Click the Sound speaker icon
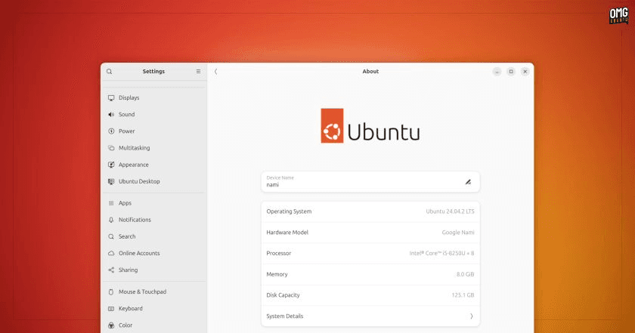Screen dimensions: 635x333 point(111,115)
